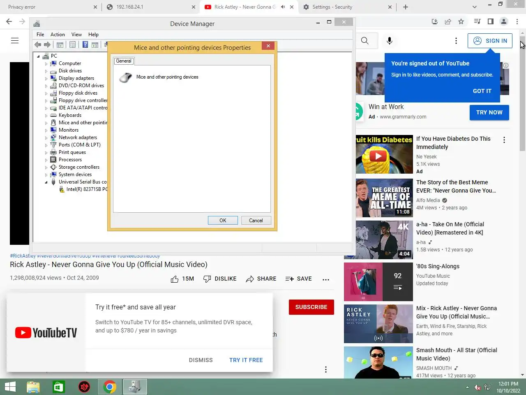Expand the Disk drives node
Image resolution: width=526 pixels, height=395 pixels.
click(46, 71)
